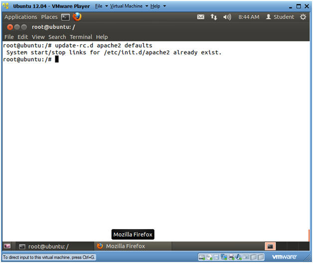
Task: Click the dropdown arrow after the Help menu
Action: point(164,6)
